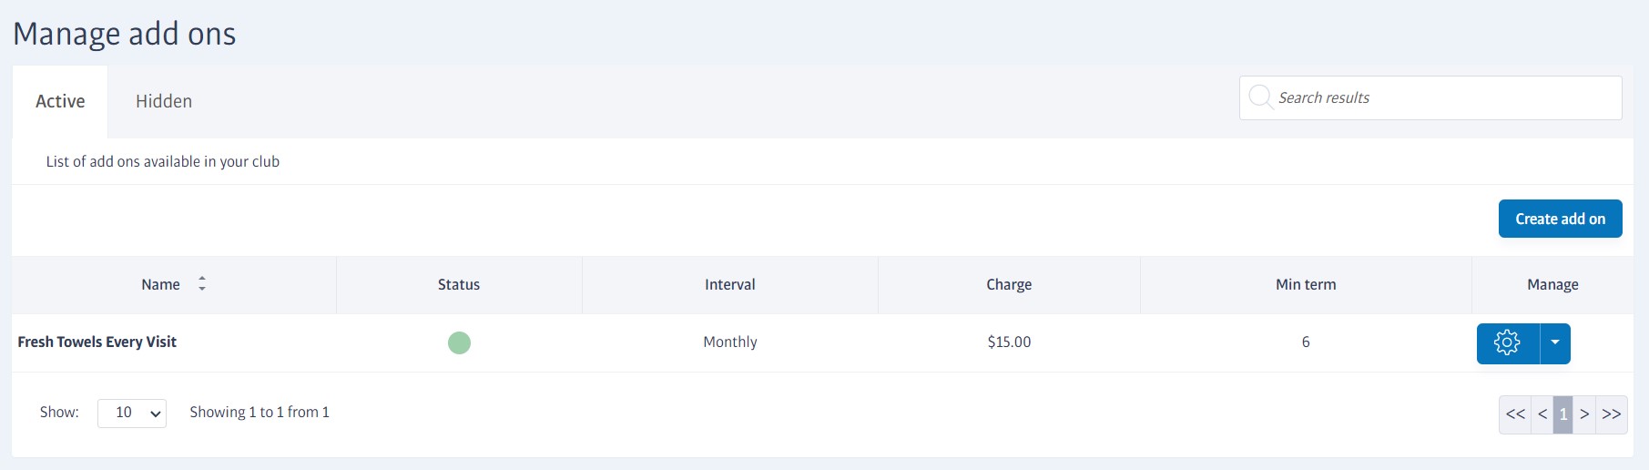Click the gear icon to manage add on
This screenshot has width=1649, height=470.
[1508, 342]
